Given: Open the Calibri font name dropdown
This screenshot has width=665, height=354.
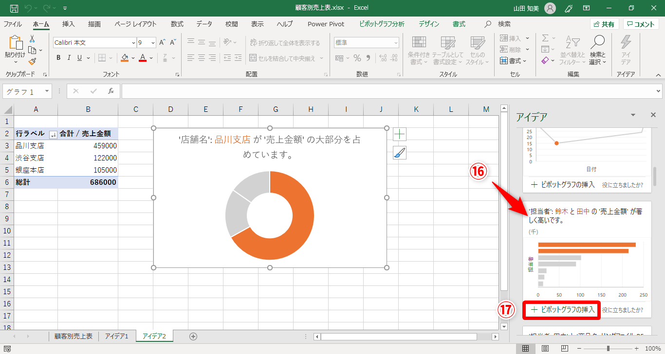Looking at the screenshot, I should point(134,42).
